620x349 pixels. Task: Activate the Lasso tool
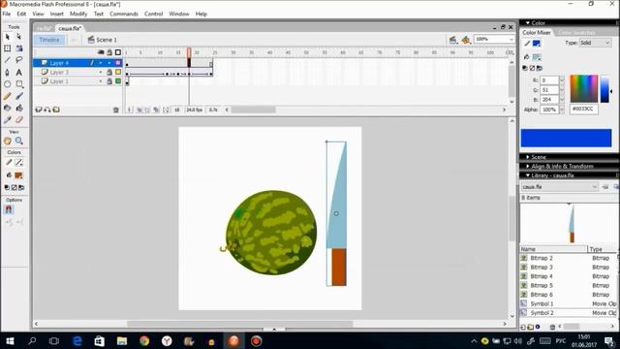point(19,60)
